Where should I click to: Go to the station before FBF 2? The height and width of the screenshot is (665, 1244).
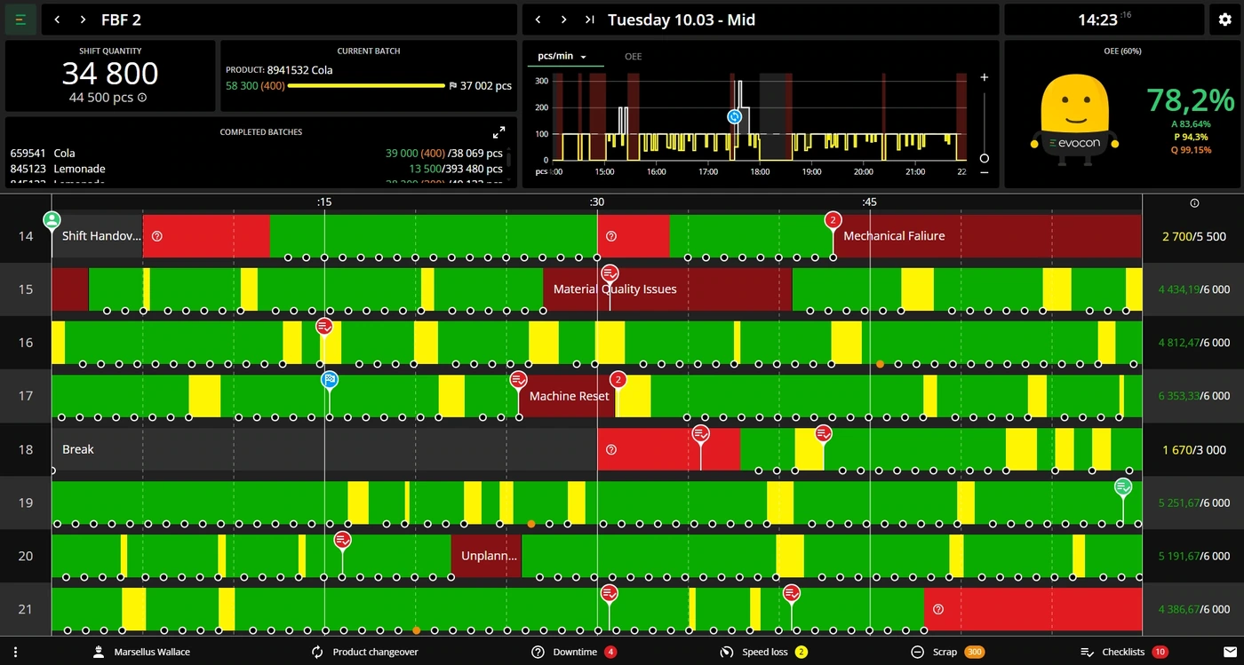pos(58,20)
